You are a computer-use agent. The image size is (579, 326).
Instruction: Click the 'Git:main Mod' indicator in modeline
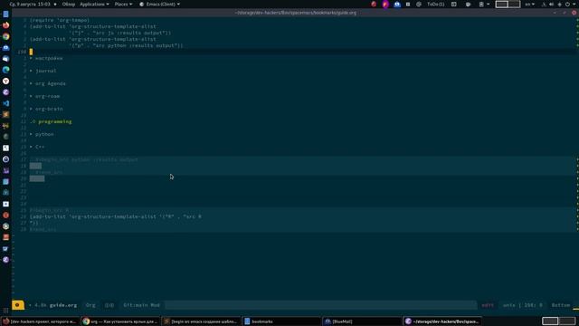tap(141, 305)
